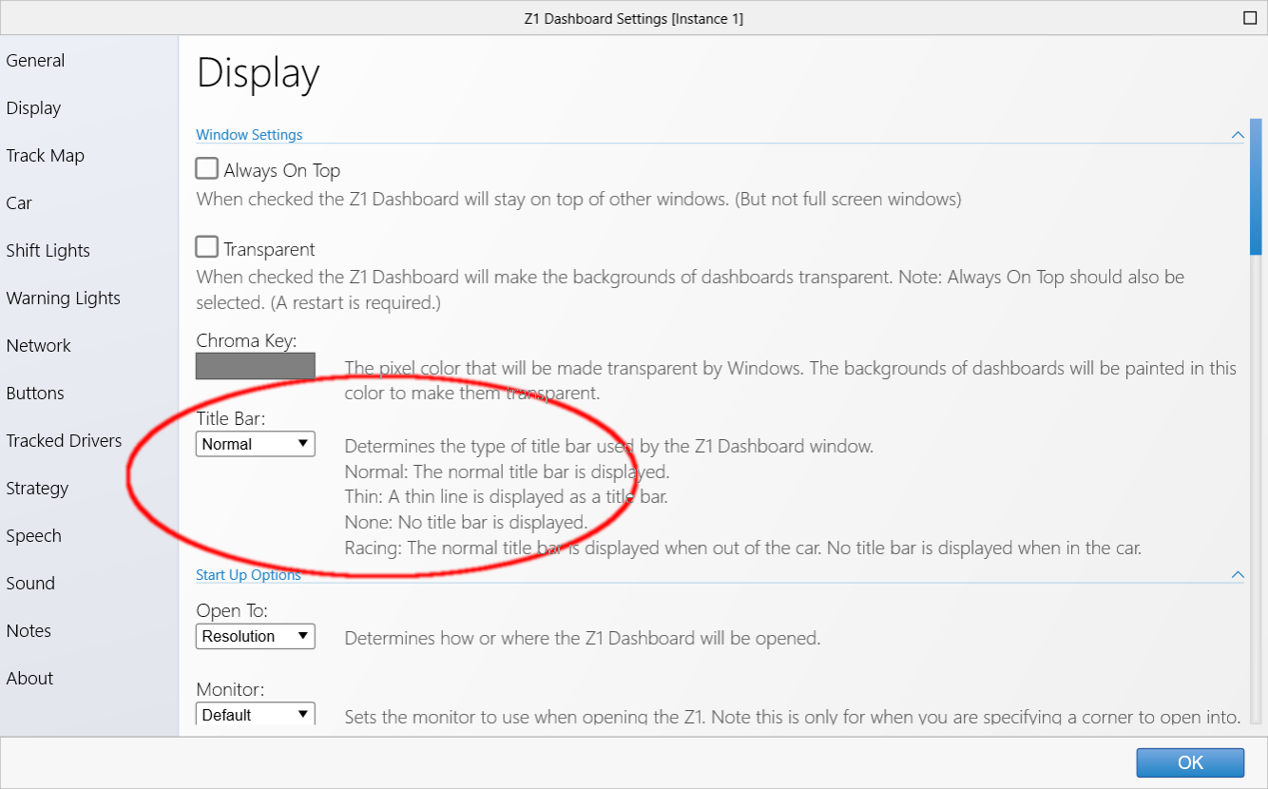Open the Title Bar dropdown
Viewport: 1268px width, 789px height.
point(255,444)
